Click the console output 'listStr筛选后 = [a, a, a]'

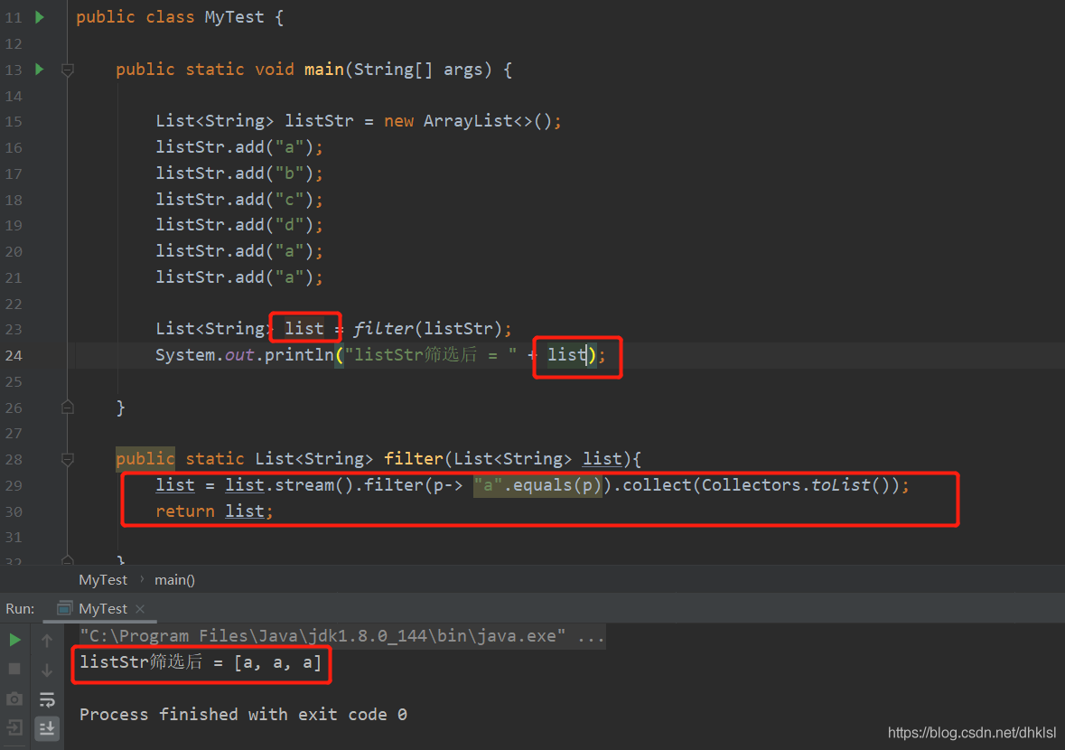201,661
